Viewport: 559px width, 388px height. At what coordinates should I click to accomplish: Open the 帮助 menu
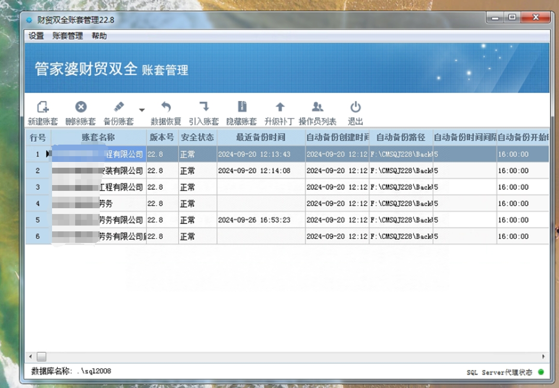pos(99,36)
